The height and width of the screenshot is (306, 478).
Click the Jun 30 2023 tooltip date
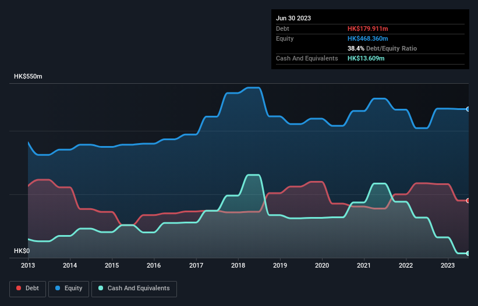pos(293,18)
